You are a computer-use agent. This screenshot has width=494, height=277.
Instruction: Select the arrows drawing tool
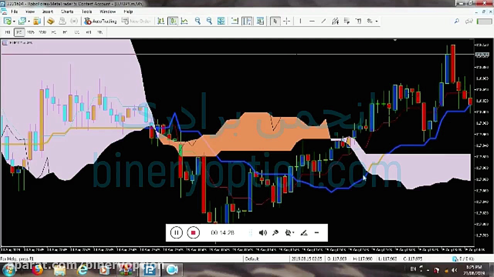369,21
